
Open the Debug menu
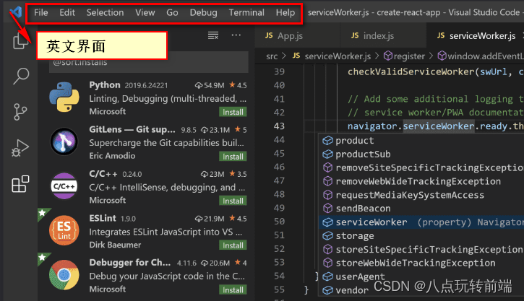point(203,13)
